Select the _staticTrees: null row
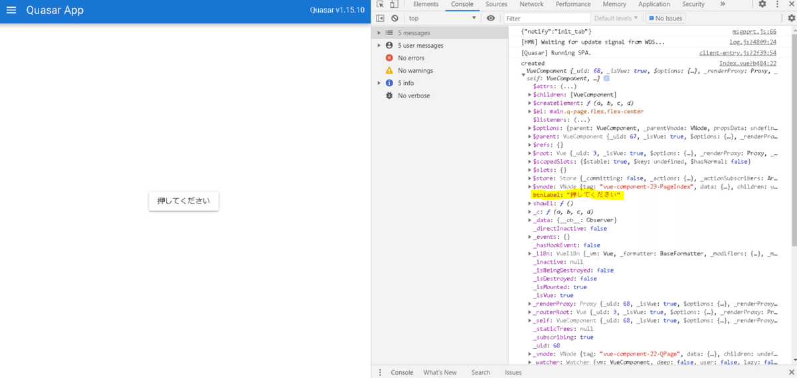 (x=563, y=329)
